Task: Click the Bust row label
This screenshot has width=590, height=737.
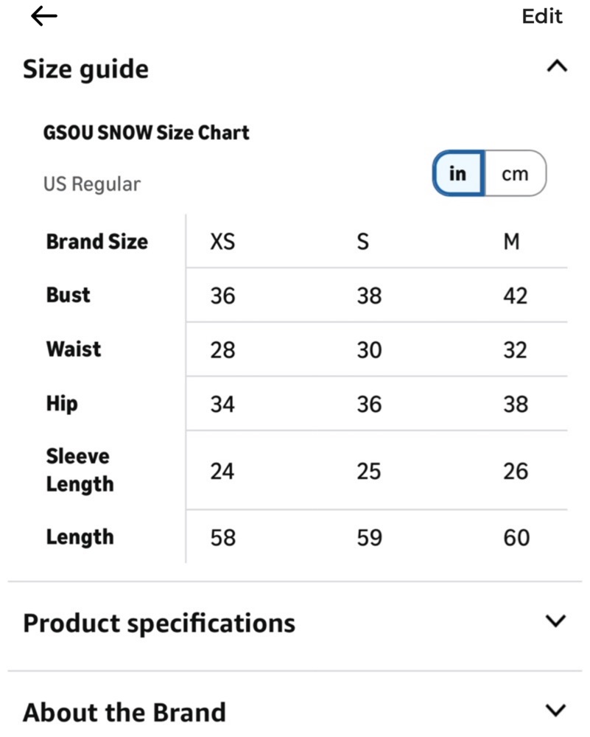Action: (x=68, y=296)
